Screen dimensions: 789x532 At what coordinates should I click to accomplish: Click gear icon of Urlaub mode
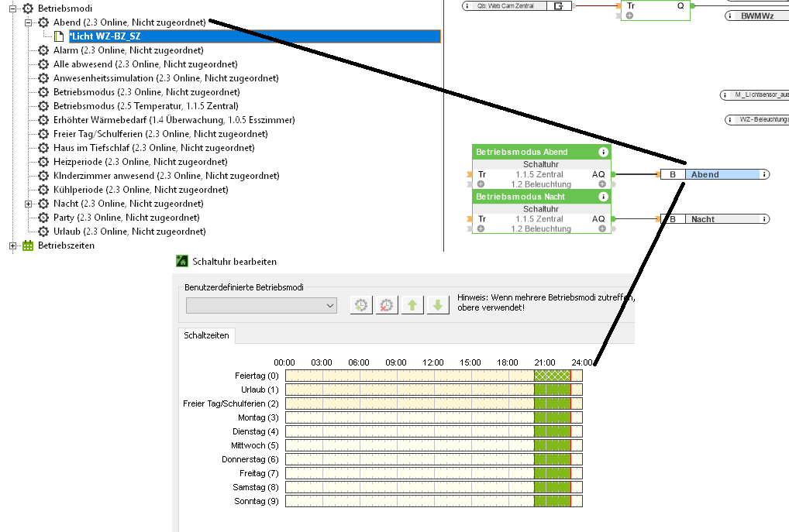[43, 232]
